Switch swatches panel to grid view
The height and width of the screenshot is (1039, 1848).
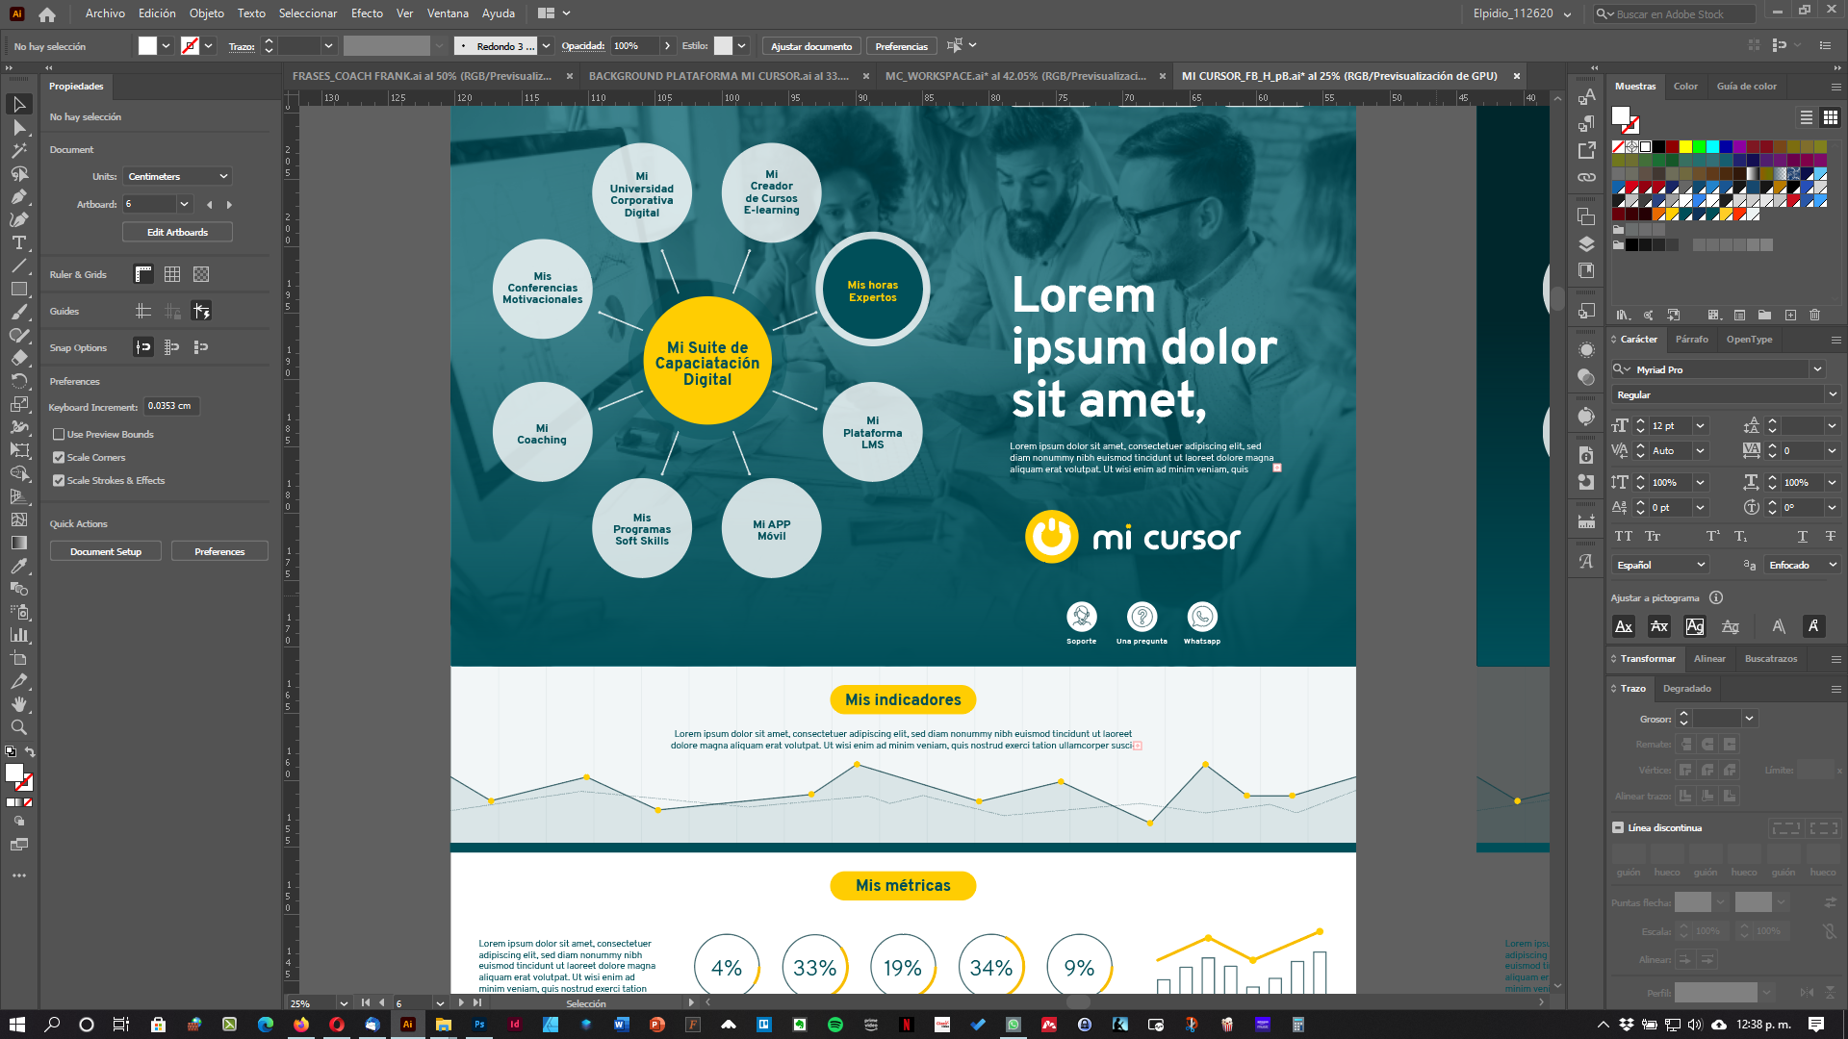[1831, 117]
